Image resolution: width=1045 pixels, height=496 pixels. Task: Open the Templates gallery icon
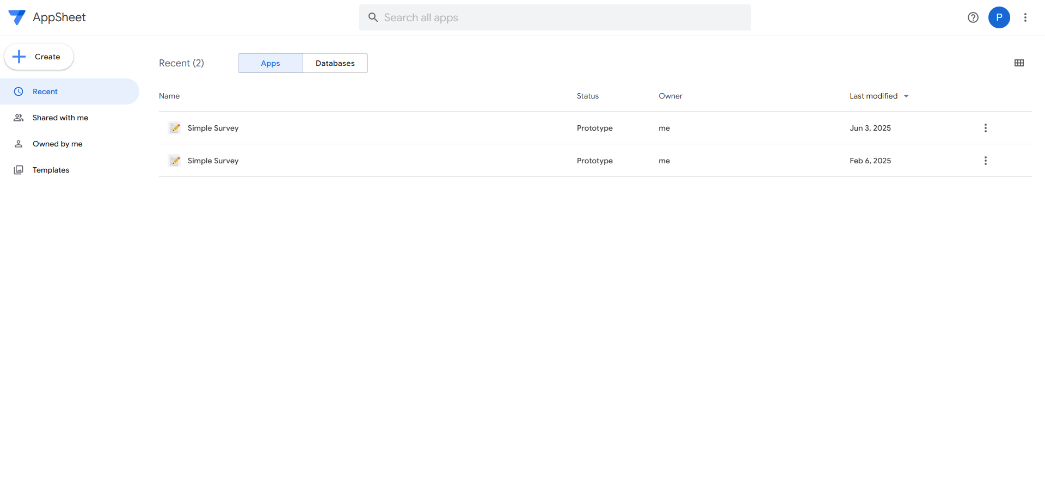19,170
